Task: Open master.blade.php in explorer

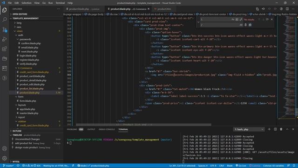Action: pos(29,113)
